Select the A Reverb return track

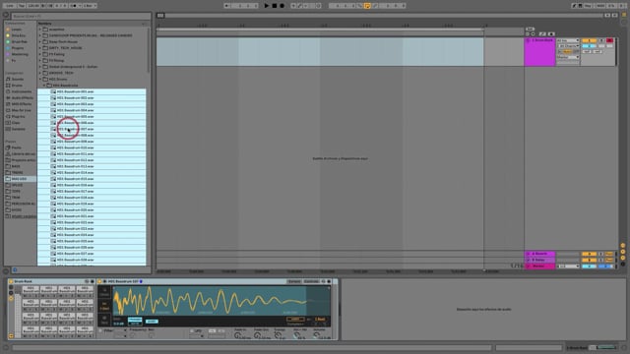coord(539,254)
